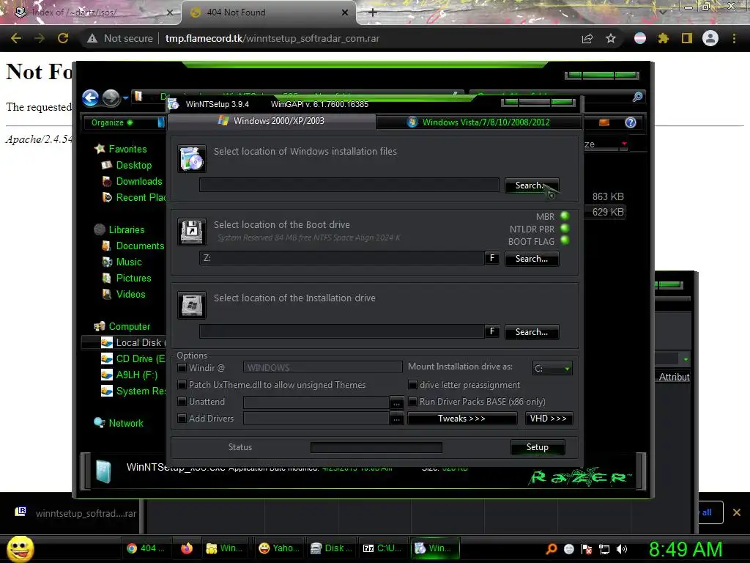The image size is (750, 563).
Task: Expand the Tweaks >>> panel
Action: [462, 419]
